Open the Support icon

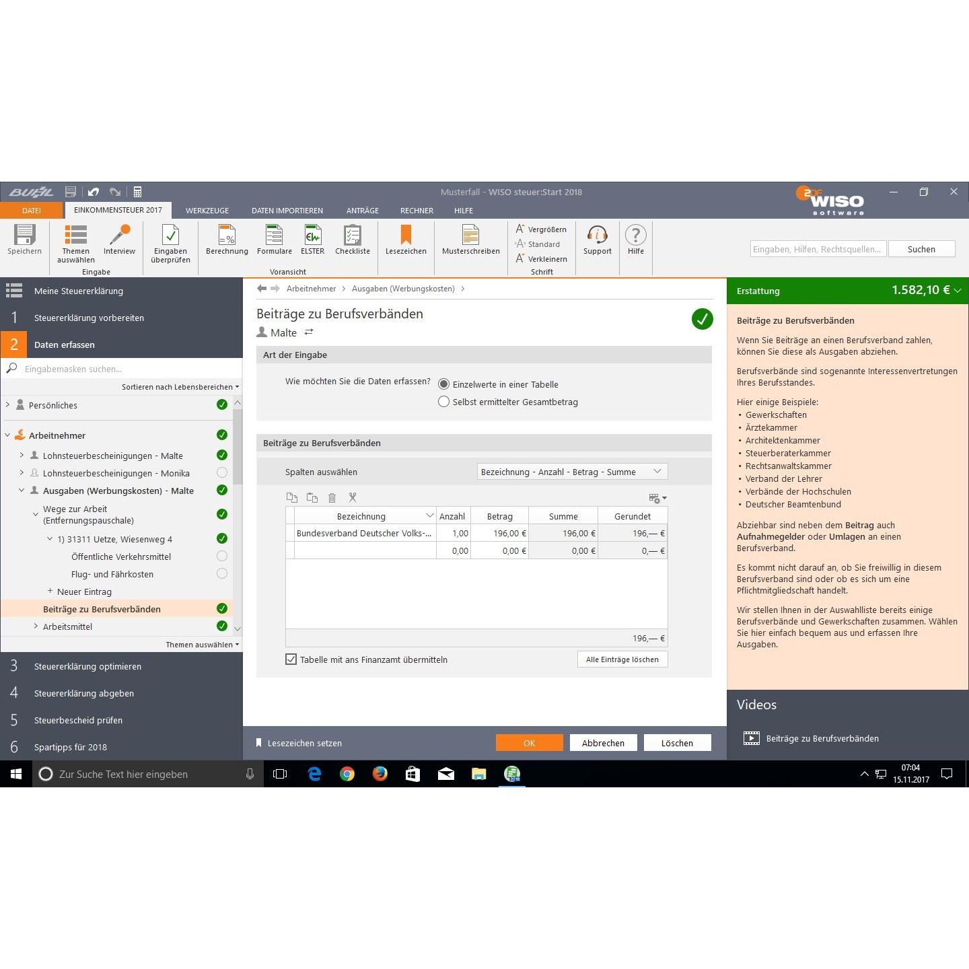[x=598, y=240]
